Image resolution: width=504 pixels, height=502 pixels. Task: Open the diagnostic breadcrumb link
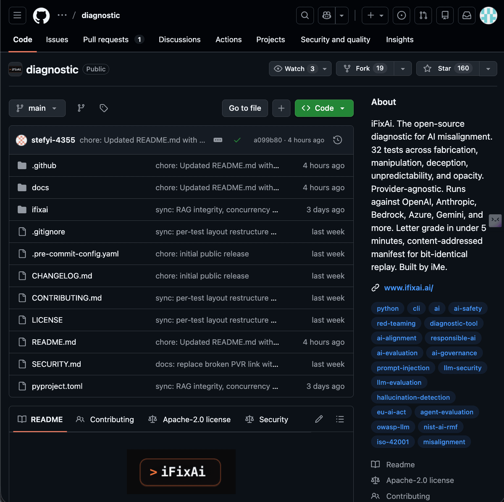point(101,16)
